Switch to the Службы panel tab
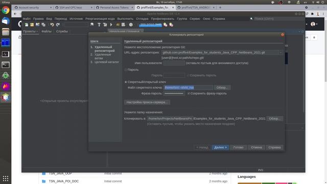Screen dimensions: 327x184 tap(62, 31)
